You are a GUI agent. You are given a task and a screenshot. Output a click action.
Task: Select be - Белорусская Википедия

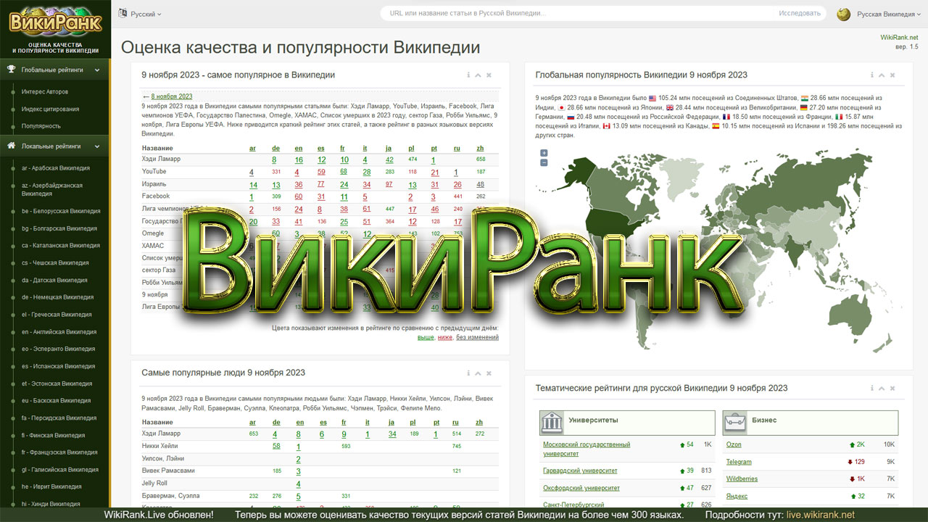[61, 211]
